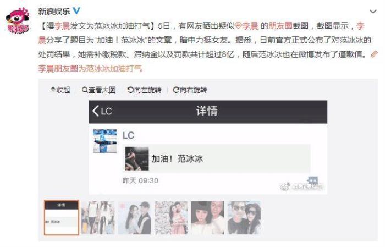
Task: Select the first 详情 screenshot thumbnail
Action: [62, 218]
